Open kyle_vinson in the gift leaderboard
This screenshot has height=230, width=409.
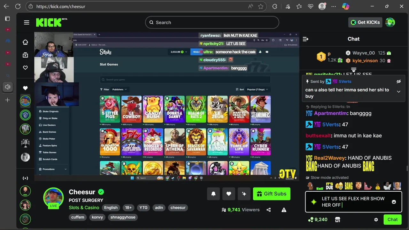point(365,61)
